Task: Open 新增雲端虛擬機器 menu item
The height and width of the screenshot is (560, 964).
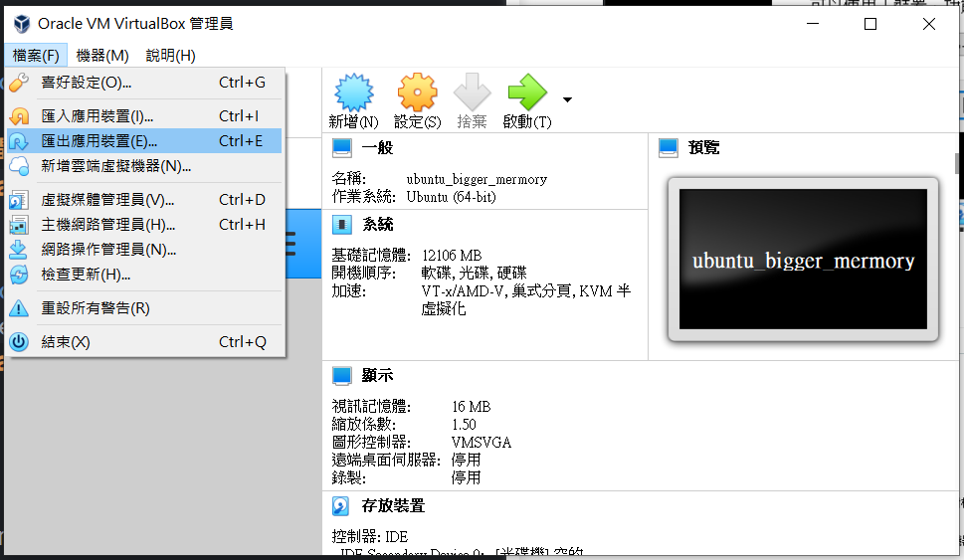Action: pos(115,166)
